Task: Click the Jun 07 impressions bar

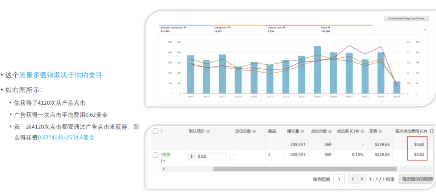Action: pos(191,74)
